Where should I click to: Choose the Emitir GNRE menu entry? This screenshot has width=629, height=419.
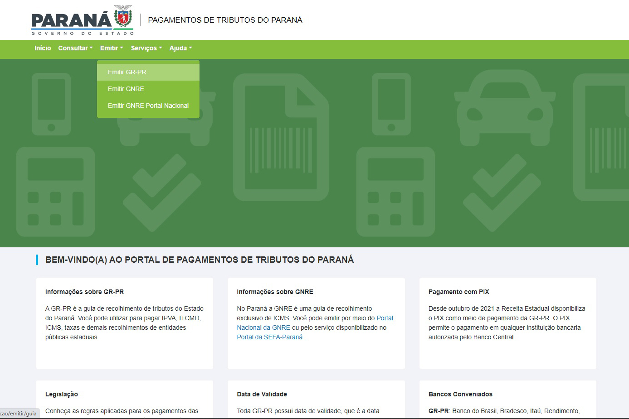coord(126,89)
